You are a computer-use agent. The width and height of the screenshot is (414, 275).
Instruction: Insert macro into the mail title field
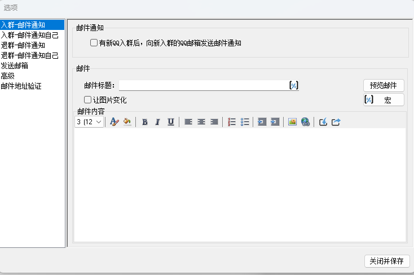(x=294, y=85)
